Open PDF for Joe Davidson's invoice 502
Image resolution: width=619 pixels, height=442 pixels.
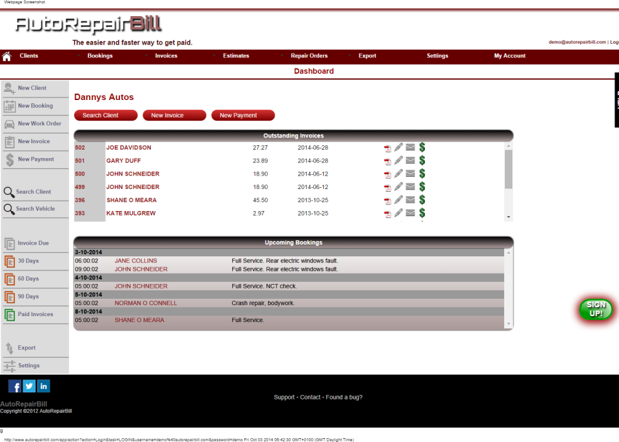click(387, 148)
